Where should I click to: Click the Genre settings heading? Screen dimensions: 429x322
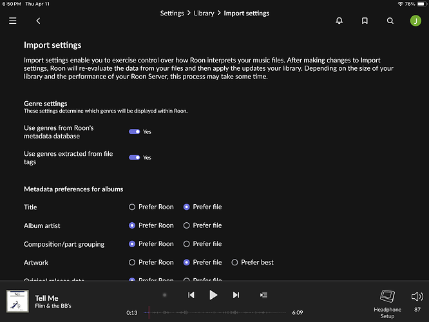point(46,104)
